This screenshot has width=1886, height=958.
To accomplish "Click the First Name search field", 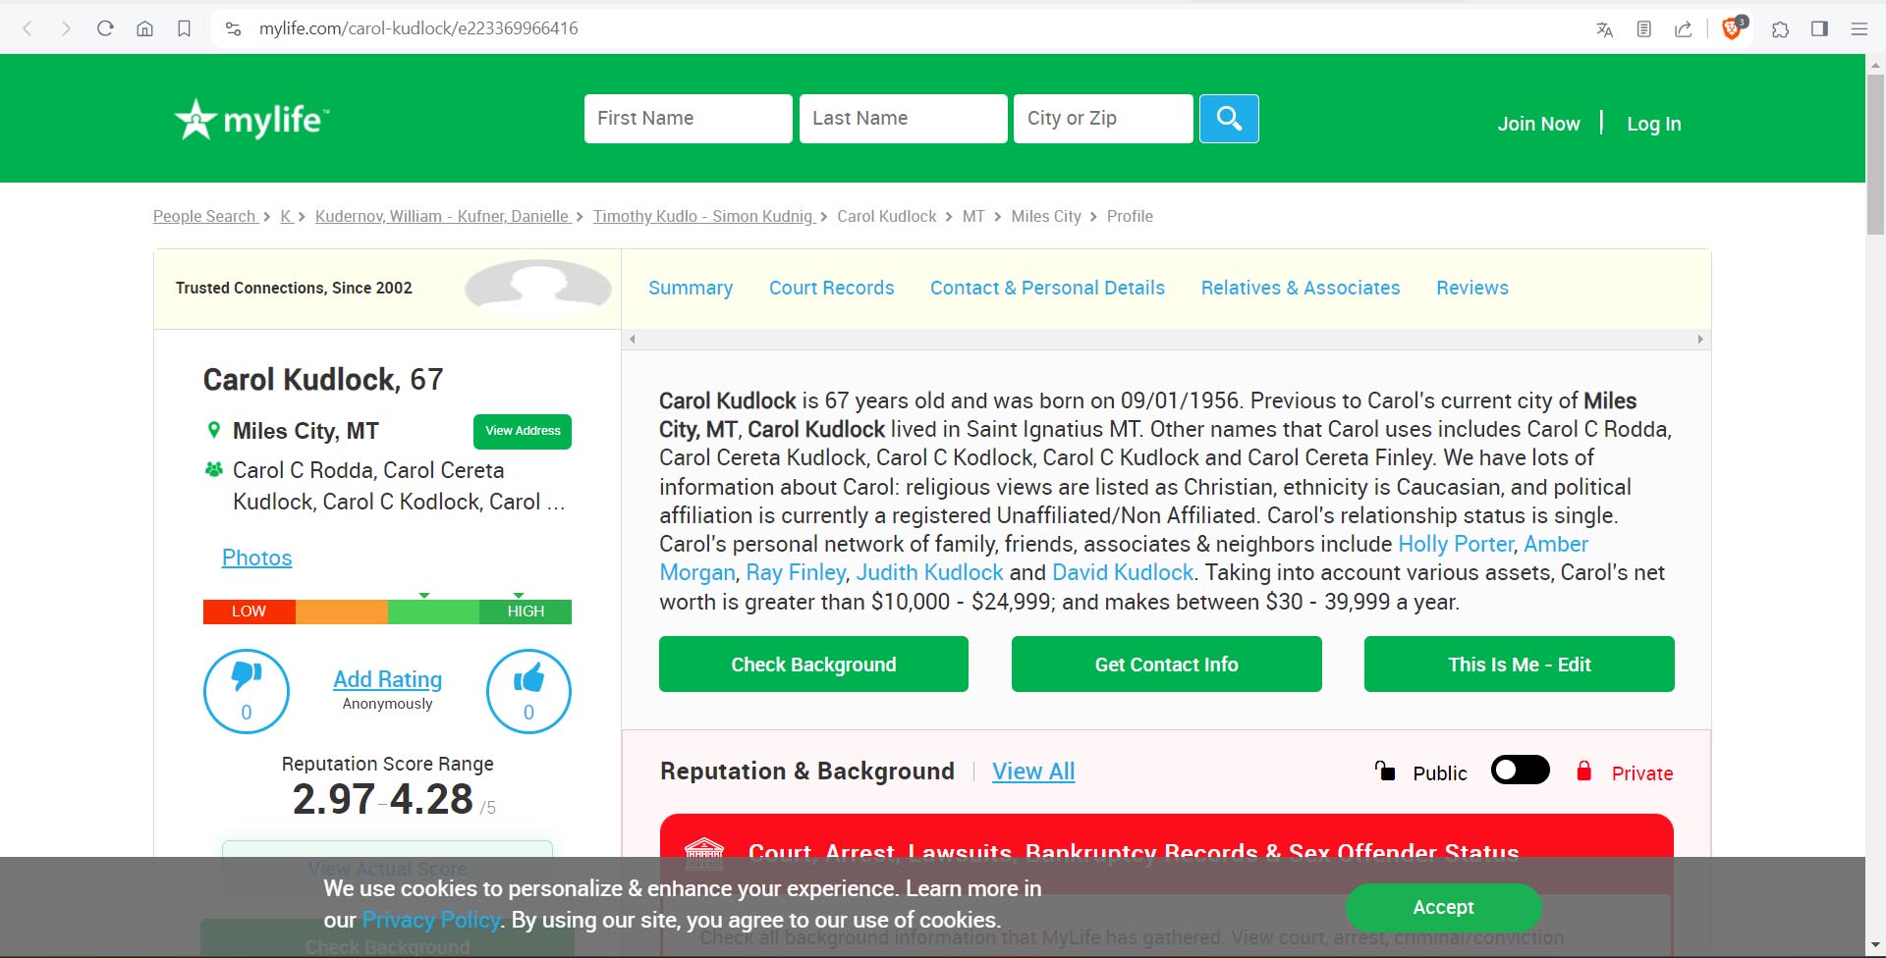I will point(688,119).
